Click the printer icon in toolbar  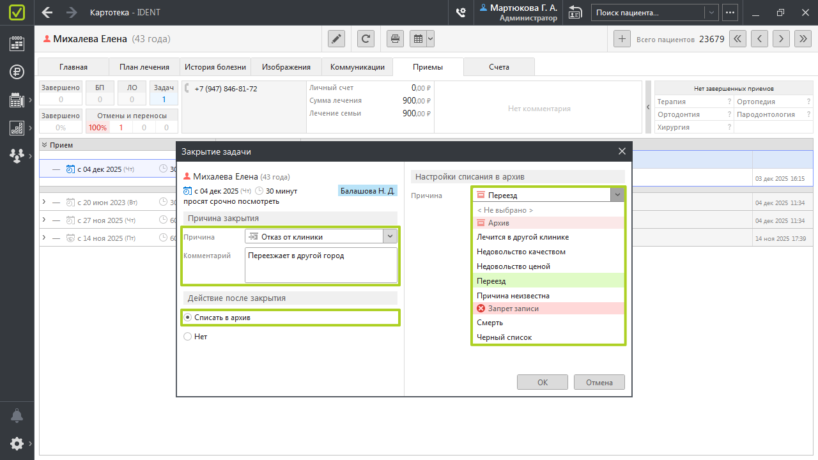(x=396, y=39)
